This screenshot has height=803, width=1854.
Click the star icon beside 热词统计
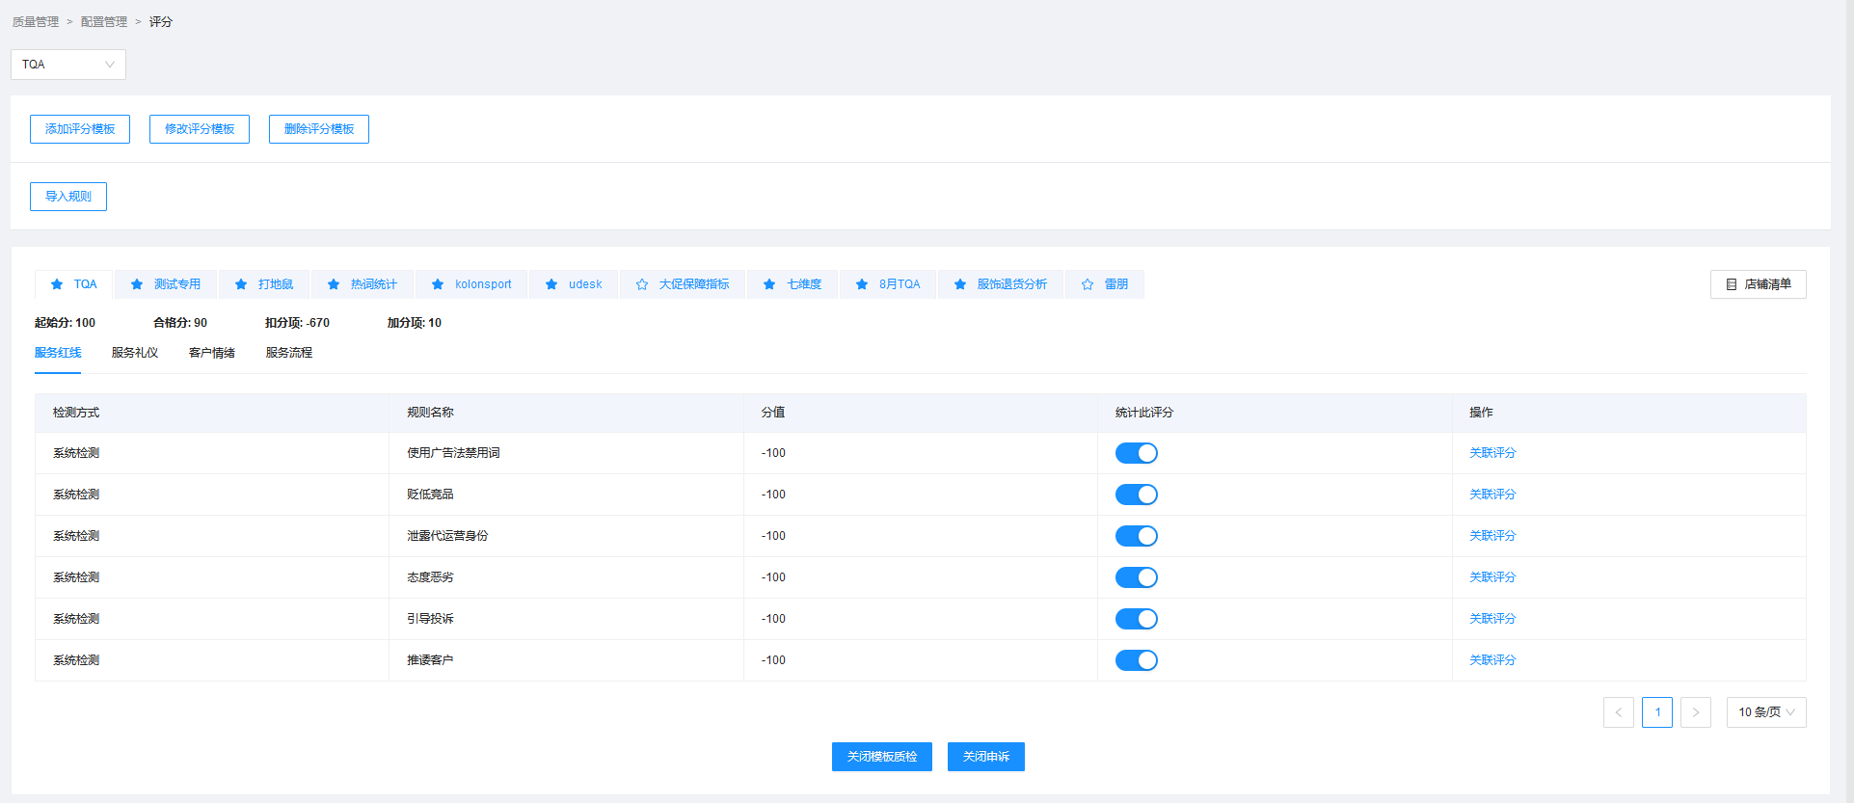[334, 284]
